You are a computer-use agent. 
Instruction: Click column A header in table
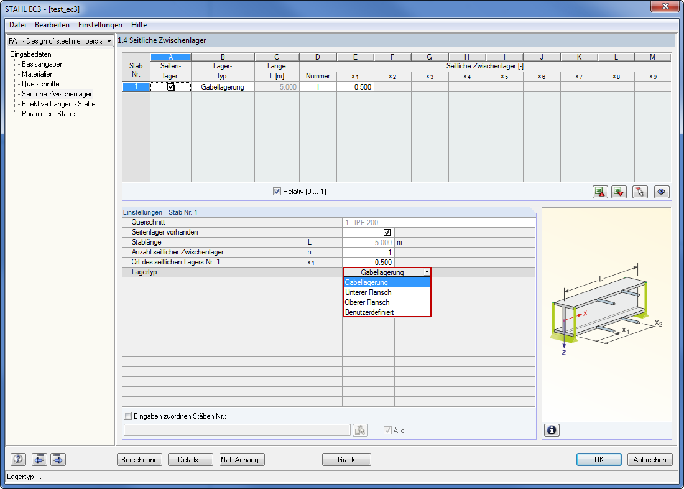170,57
